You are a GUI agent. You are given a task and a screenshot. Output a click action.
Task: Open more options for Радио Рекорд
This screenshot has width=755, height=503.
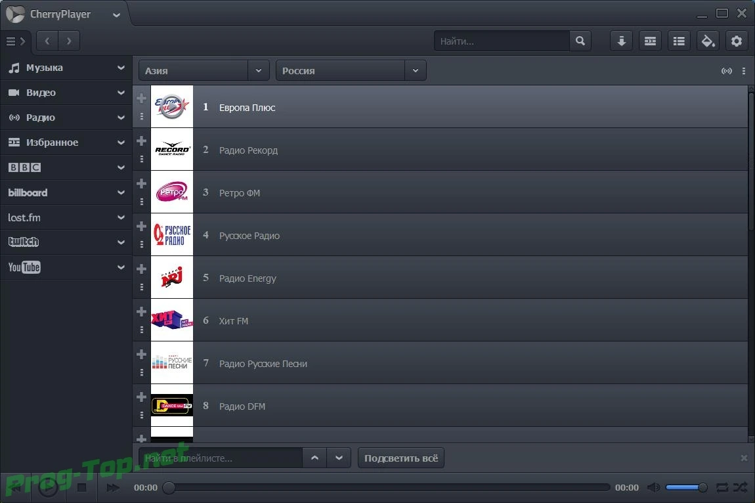[142, 159]
